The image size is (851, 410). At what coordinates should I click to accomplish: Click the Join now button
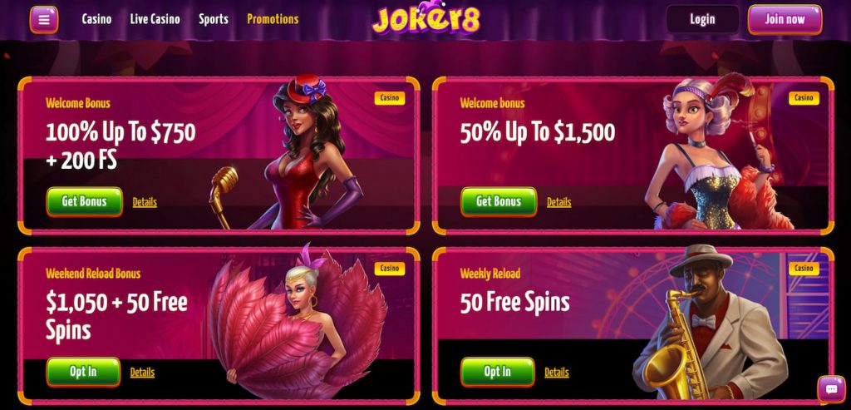[x=785, y=20]
